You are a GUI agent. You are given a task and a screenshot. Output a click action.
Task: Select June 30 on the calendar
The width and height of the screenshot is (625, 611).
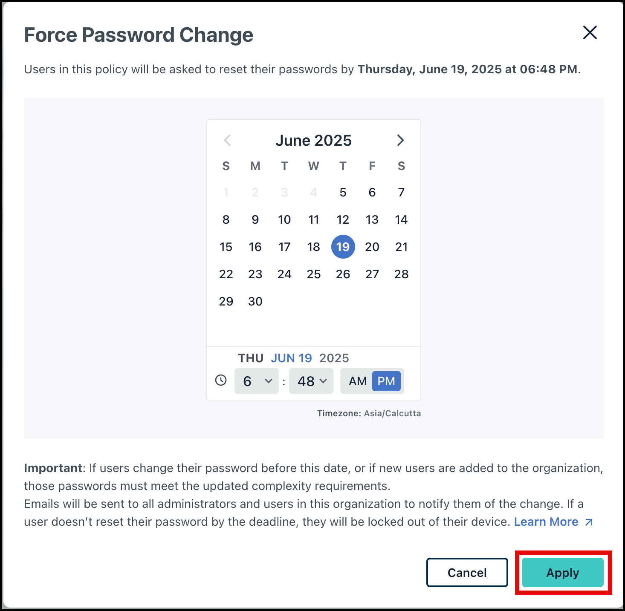[x=255, y=301]
